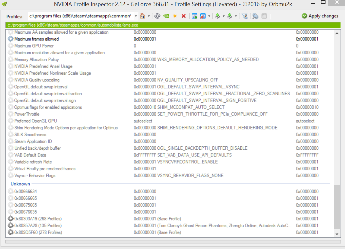Viewport: 345px width, 249px height.
Task: Click the Apply changes button
Action: 320,16
